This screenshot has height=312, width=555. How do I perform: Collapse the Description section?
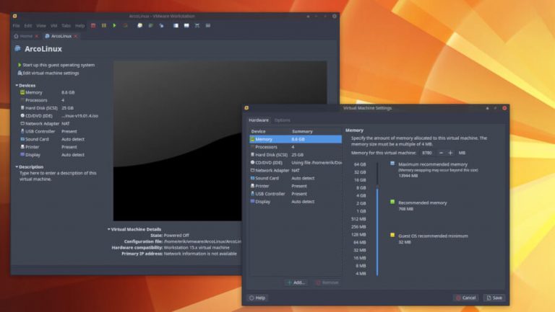pos(17,166)
